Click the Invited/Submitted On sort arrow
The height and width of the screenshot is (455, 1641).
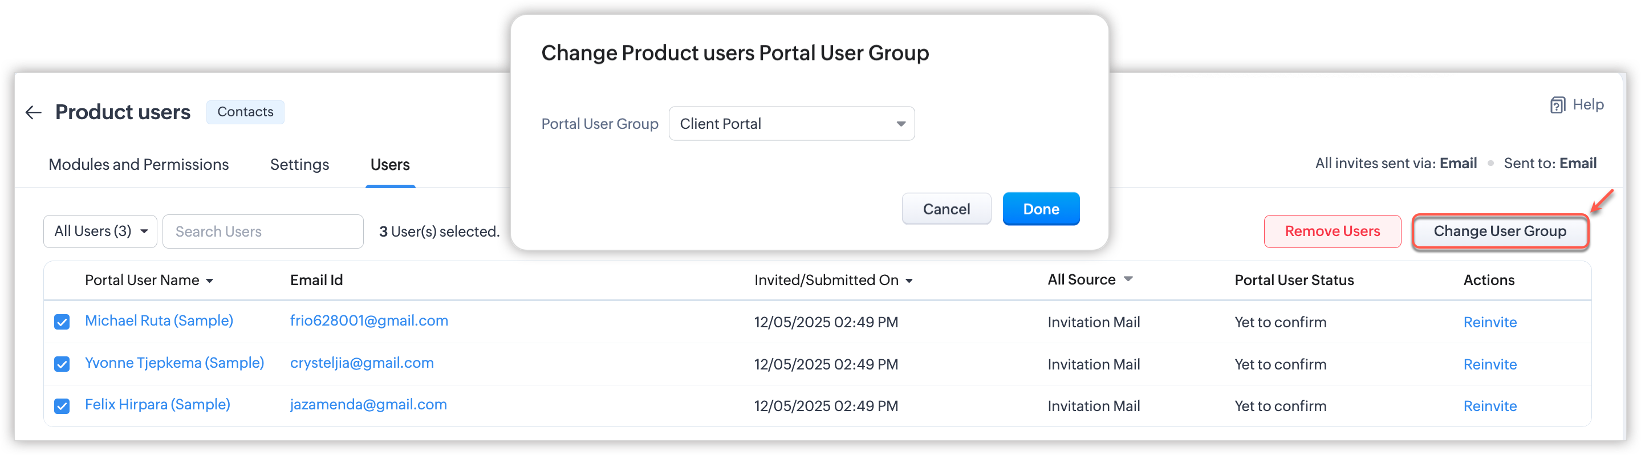pyautogui.click(x=909, y=281)
